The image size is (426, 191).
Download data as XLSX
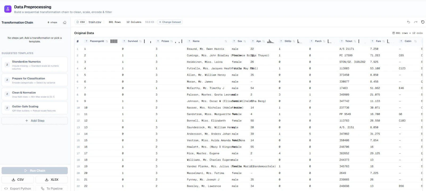pos(52,180)
